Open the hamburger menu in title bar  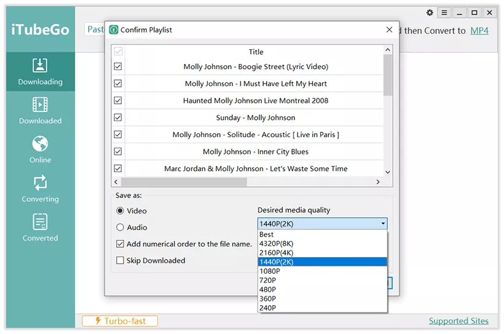point(444,13)
